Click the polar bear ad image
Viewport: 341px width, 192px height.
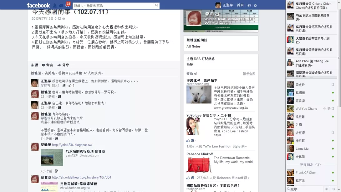point(199,95)
